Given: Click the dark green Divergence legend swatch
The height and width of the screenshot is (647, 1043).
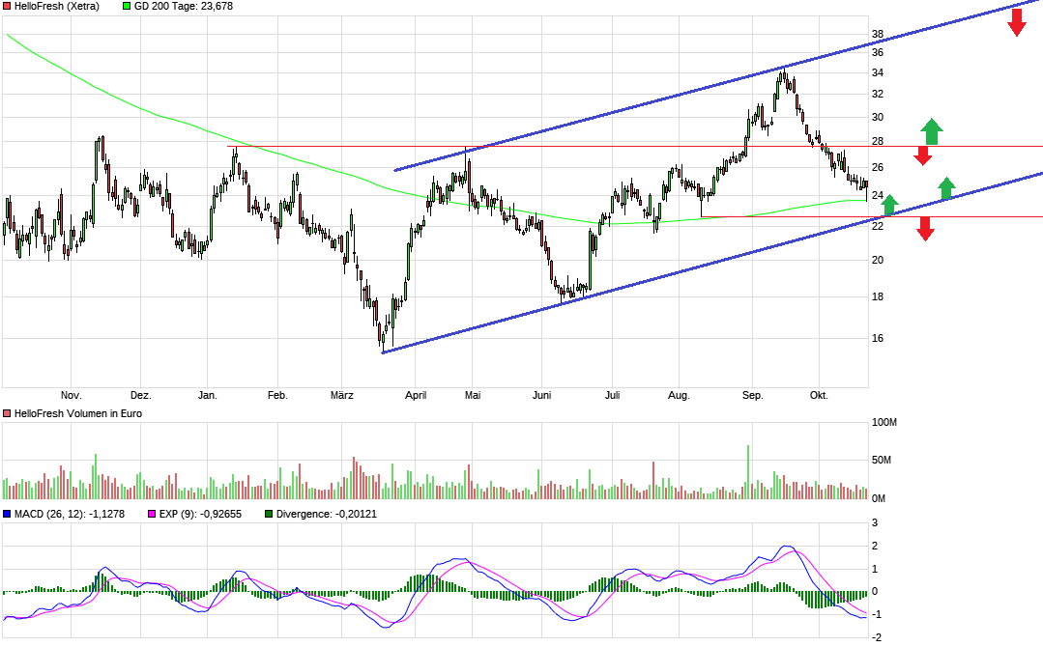Looking at the screenshot, I should pos(269,514).
